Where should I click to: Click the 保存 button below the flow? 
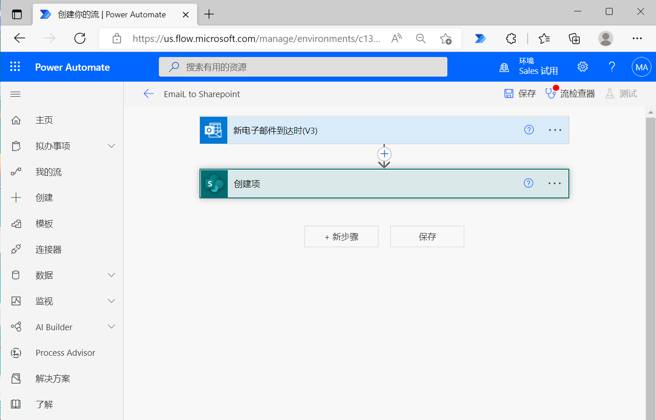(427, 237)
